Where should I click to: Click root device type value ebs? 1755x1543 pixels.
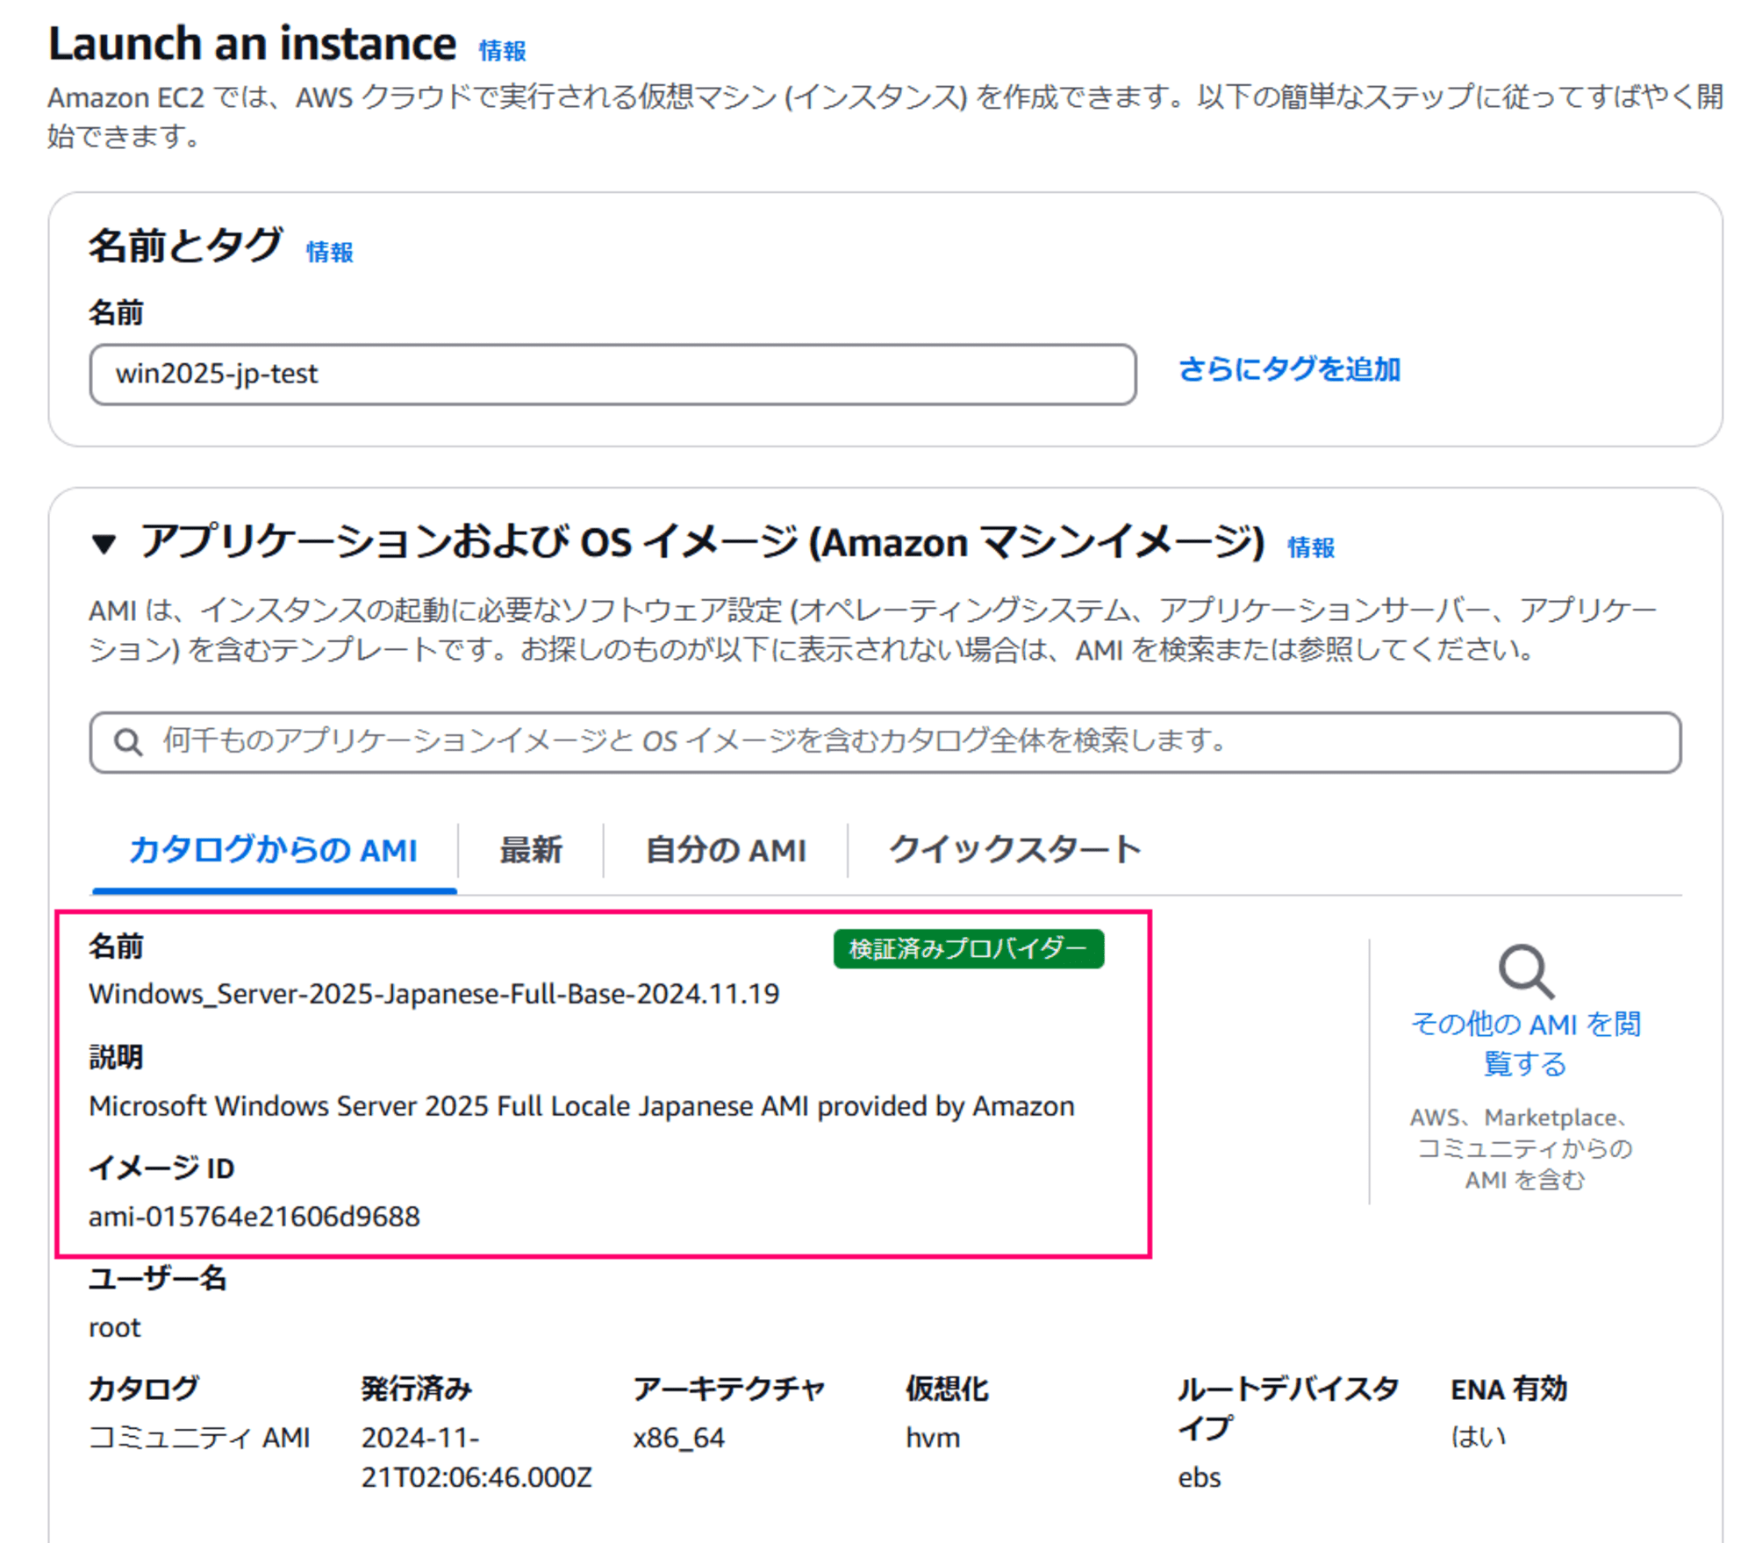pos(1200,1478)
